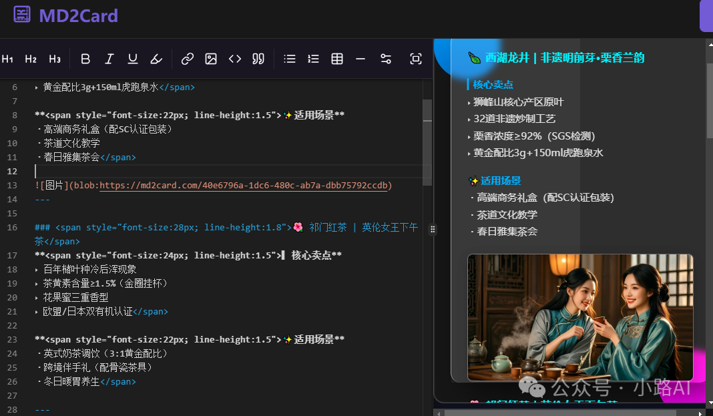The height and width of the screenshot is (416, 713).
Task: Apply Heading 1 formatting
Action: 7,59
